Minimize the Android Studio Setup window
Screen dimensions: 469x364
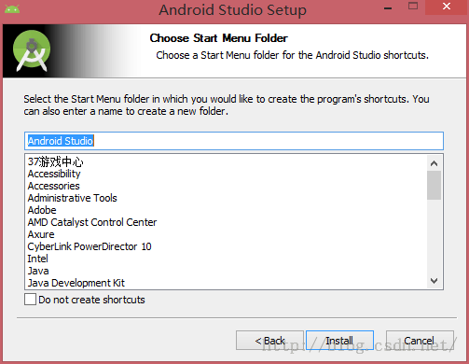[388, 7]
